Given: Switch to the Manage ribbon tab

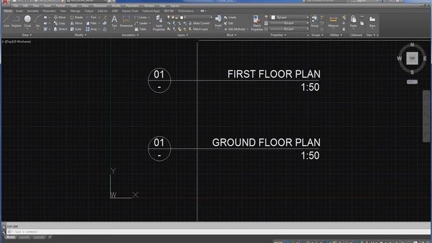Looking at the screenshot, I should click(x=75, y=11).
